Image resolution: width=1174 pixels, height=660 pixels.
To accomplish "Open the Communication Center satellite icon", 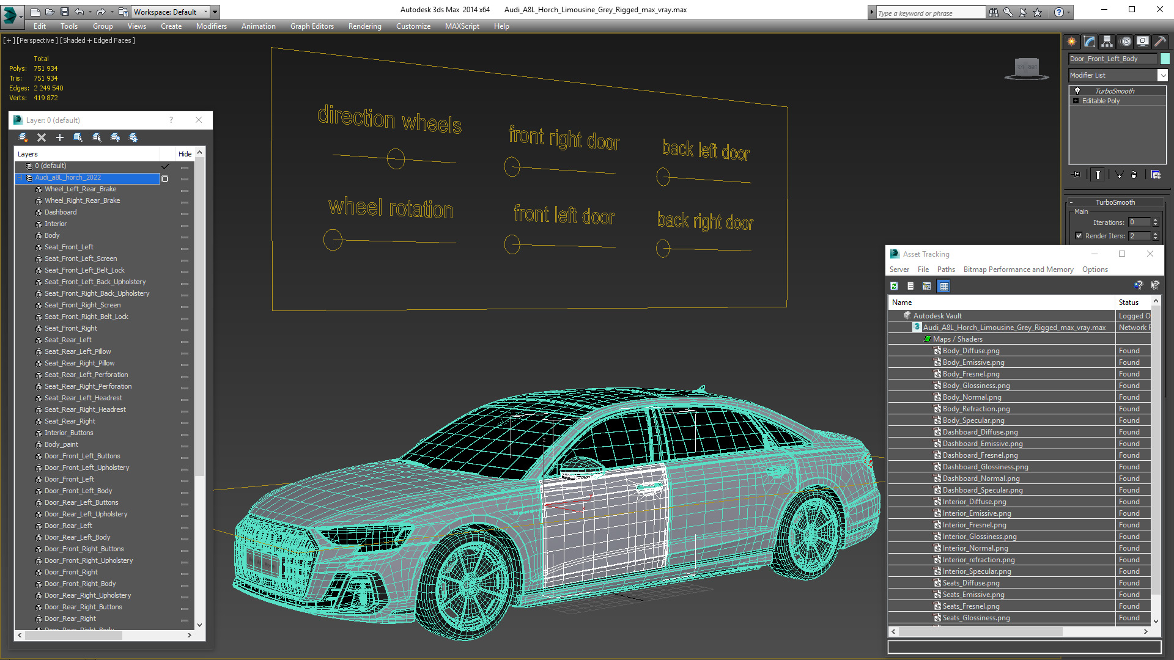I will (1023, 12).
